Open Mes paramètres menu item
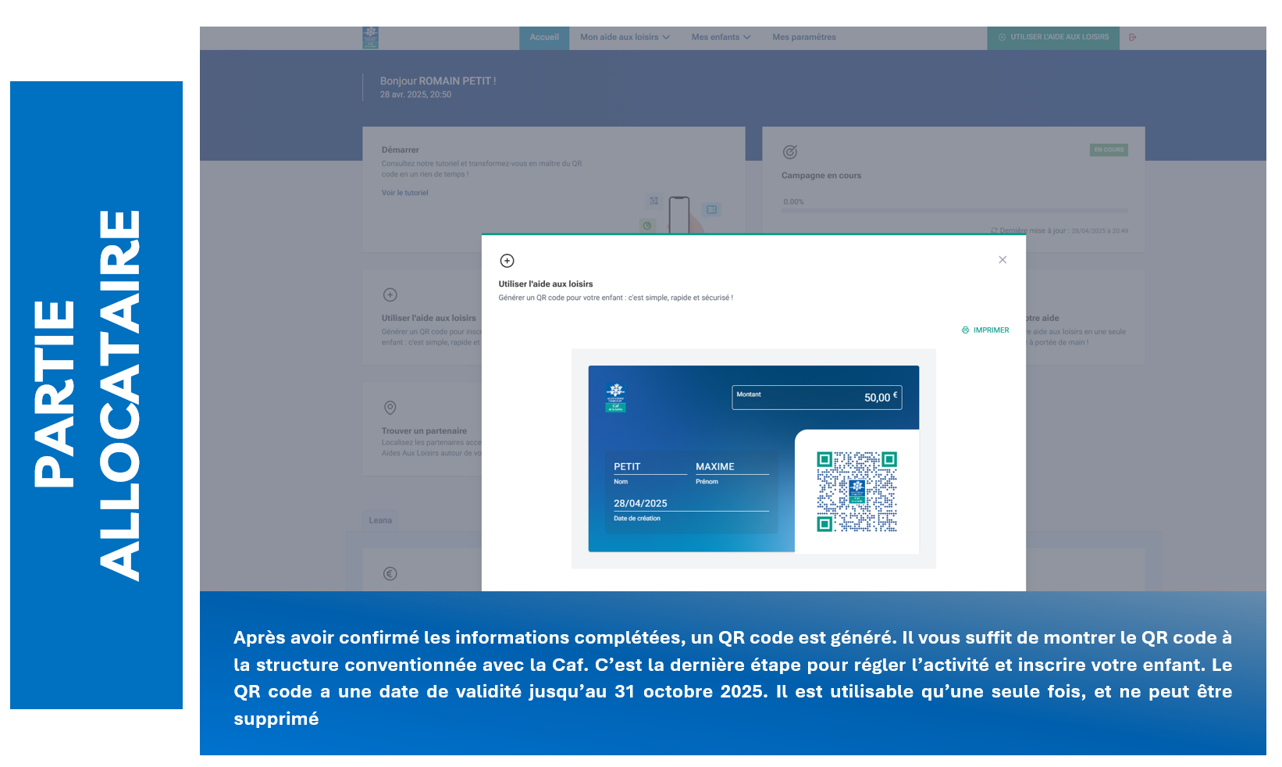Image resolution: width=1282 pixels, height=767 pixels. tap(803, 37)
